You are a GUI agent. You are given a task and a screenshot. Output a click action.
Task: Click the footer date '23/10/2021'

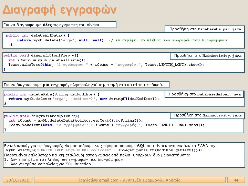(18, 180)
